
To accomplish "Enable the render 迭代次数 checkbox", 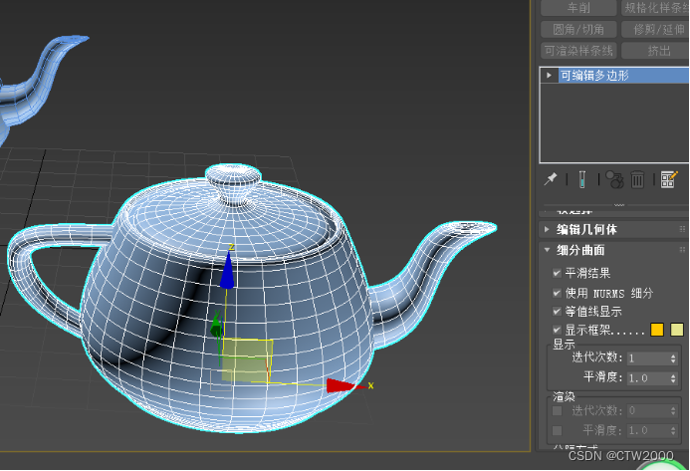I will (558, 410).
